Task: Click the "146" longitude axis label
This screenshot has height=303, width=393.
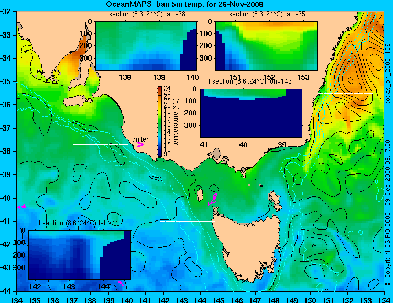Action: (237, 300)
